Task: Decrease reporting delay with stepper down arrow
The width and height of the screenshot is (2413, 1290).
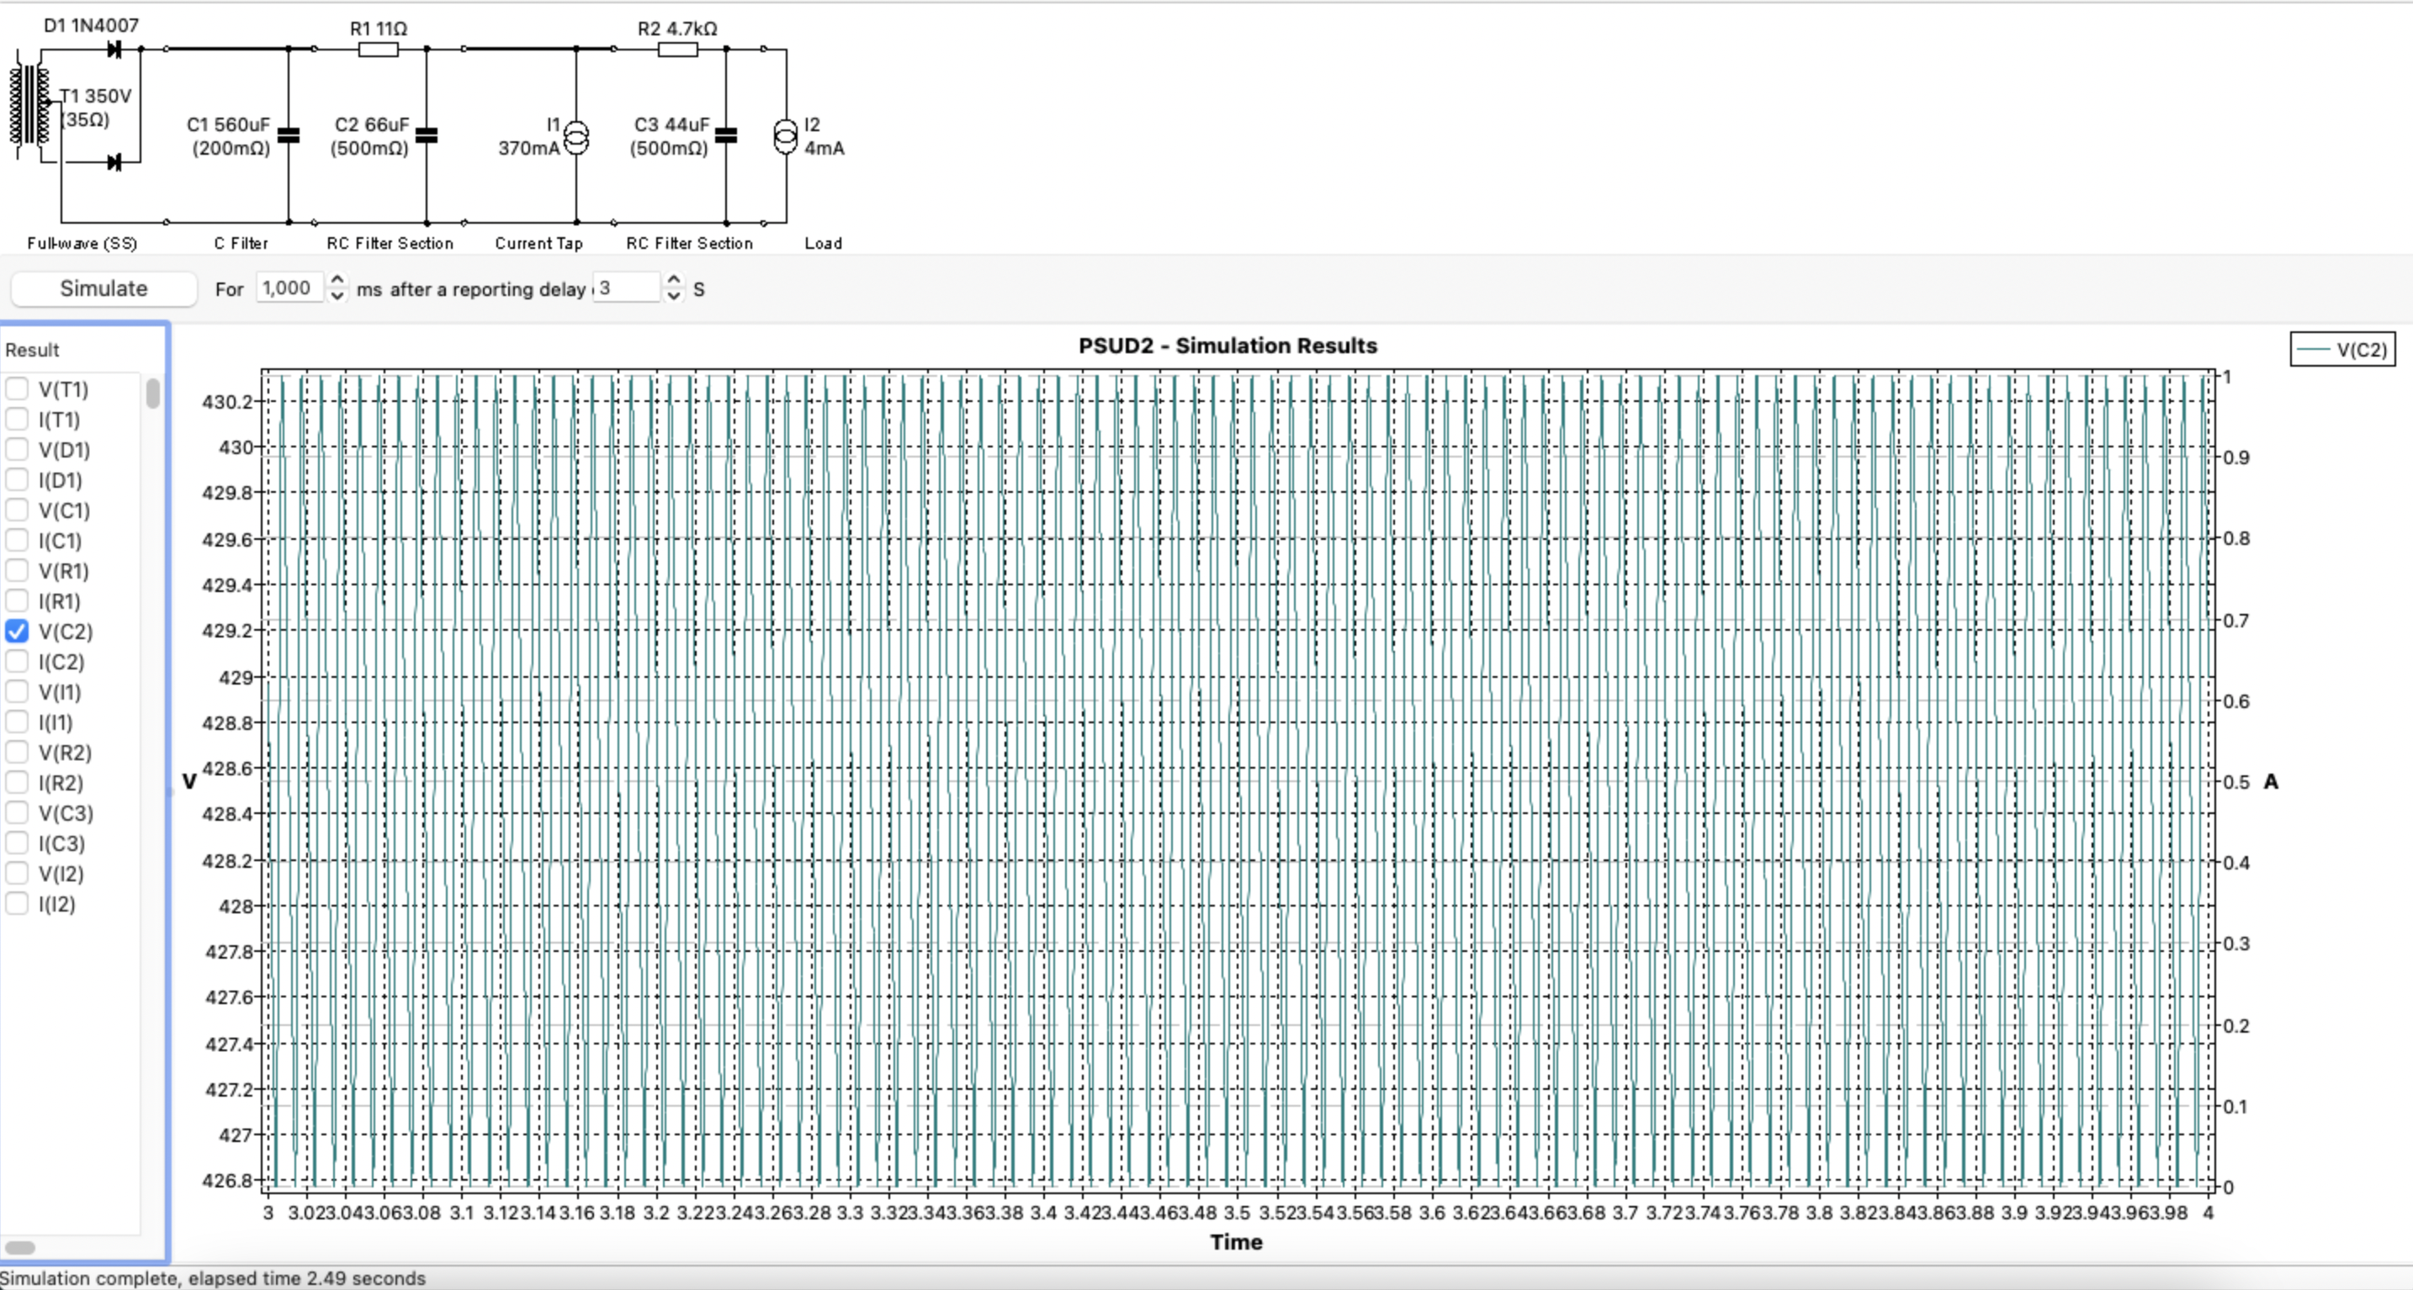Action: point(674,296)
